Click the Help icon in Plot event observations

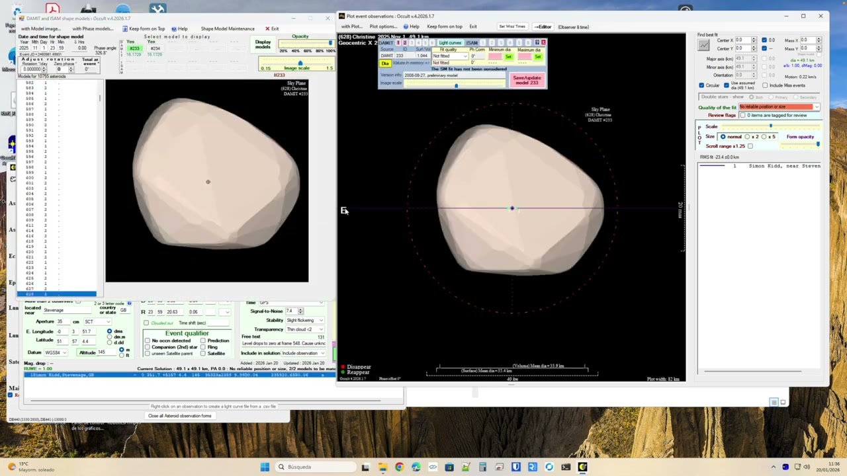(406, 26)
